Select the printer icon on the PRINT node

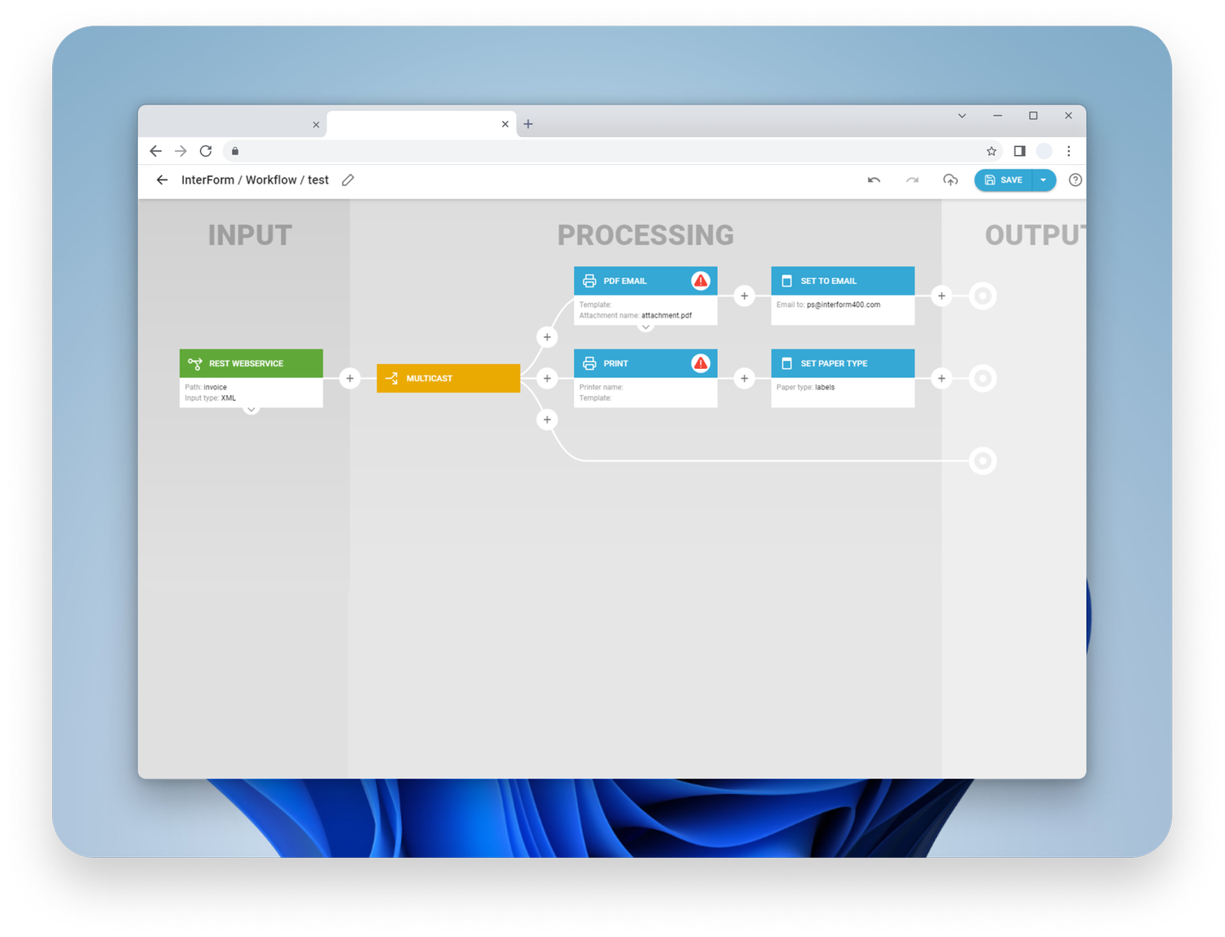click(590, 363)
